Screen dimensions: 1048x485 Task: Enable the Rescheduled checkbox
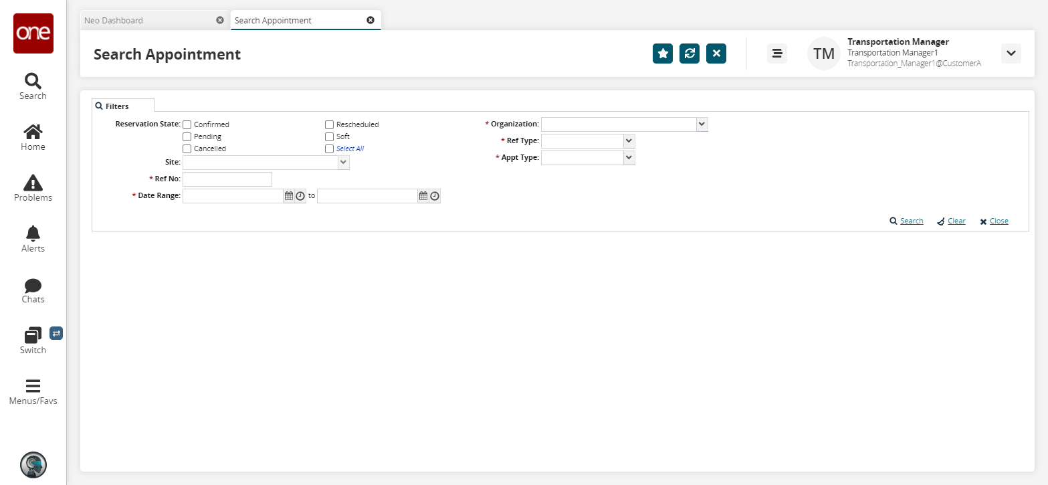pos(330,124)
